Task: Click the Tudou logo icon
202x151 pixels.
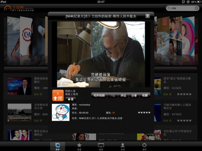Action: coord(7,8)
